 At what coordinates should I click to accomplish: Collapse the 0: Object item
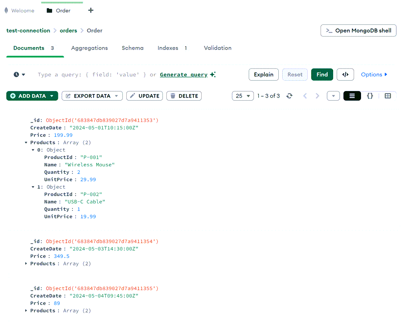(33, 150)
